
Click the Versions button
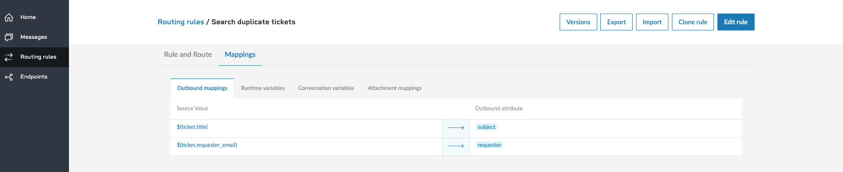578,22
